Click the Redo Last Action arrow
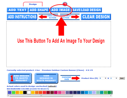Screen dimensions: 127x98 coord(70,17)
